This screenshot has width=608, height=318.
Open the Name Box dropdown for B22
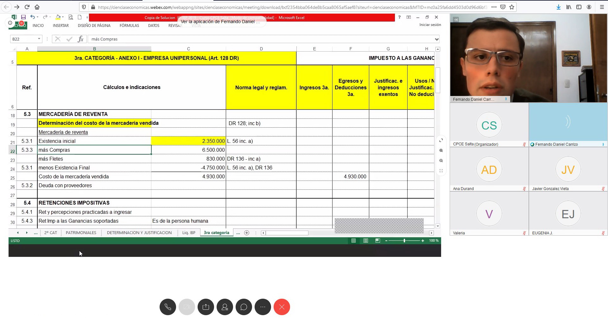39,39
